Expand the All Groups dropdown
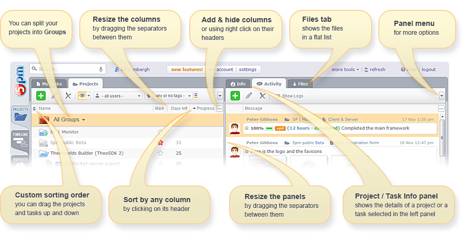 (x=69, y=120)
